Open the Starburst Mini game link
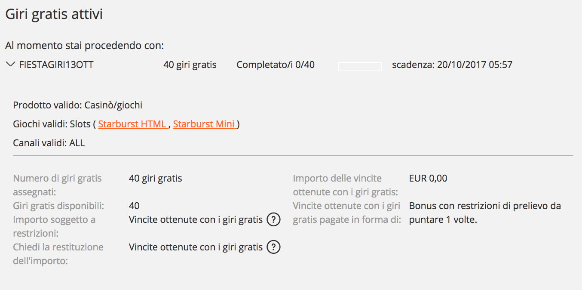582x290 pixels. [205, 124]
